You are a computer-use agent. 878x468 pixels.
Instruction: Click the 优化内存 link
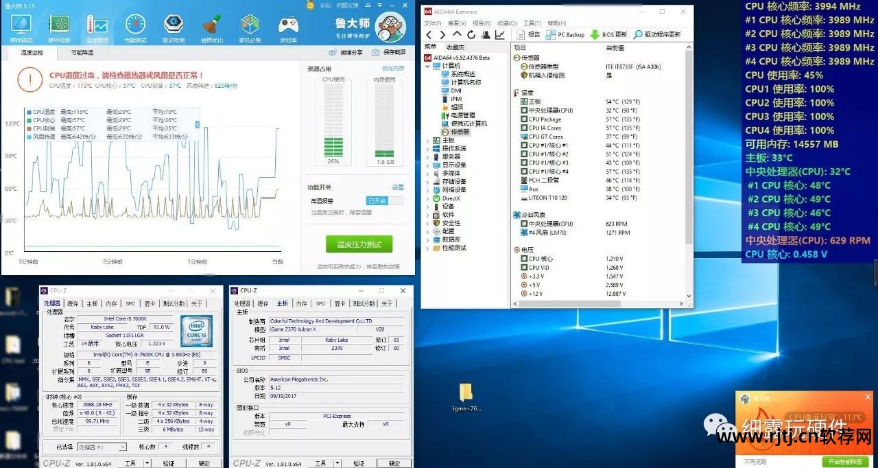pos(393,69)
